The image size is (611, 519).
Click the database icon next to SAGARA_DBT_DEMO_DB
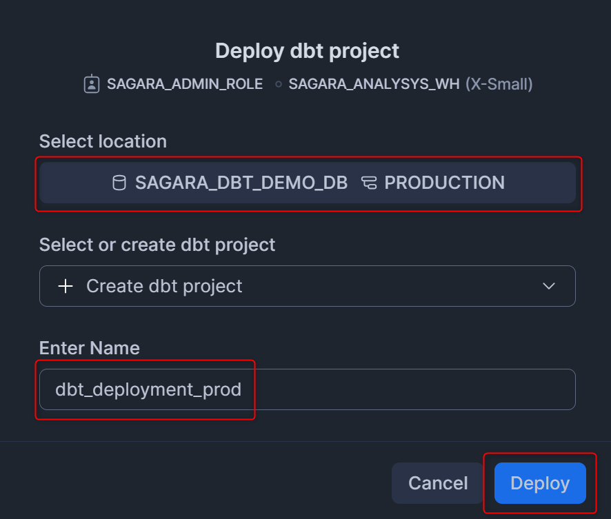click(119, 183)
